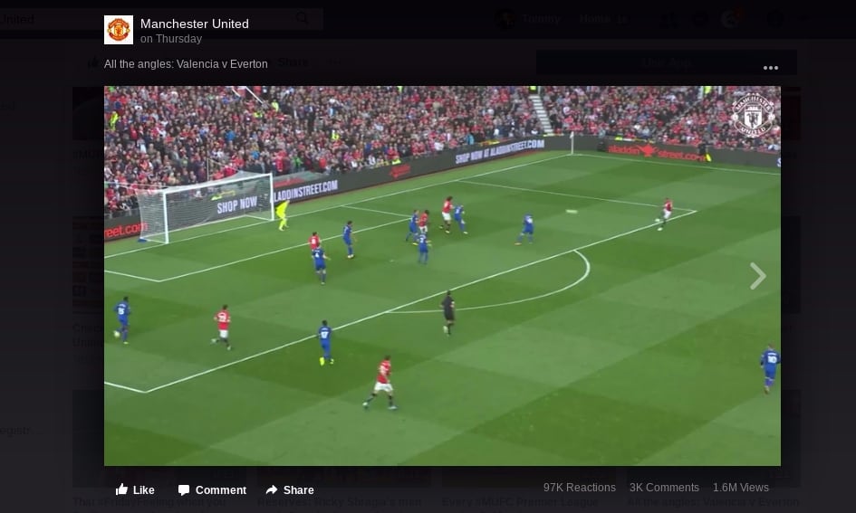Open the dimmed friend requests icon

pos(668,20)
